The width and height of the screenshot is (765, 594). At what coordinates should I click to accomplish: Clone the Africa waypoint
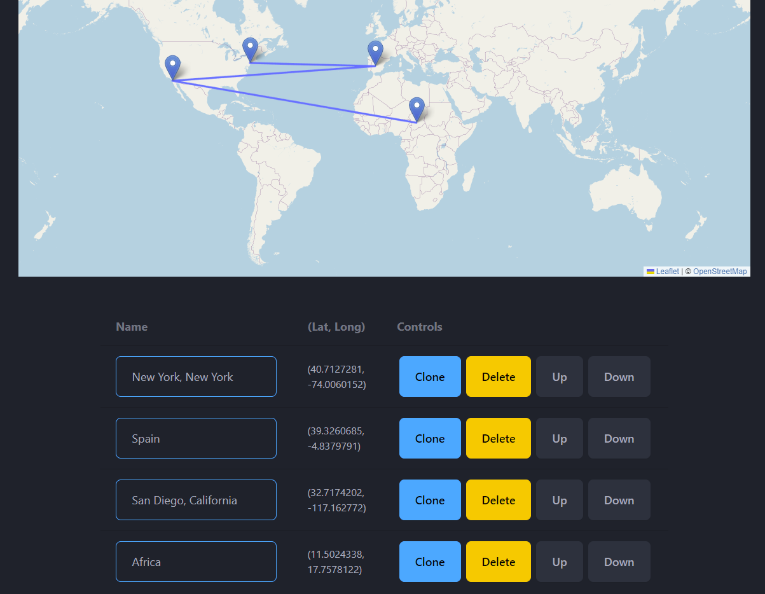[x=430, y=562]
